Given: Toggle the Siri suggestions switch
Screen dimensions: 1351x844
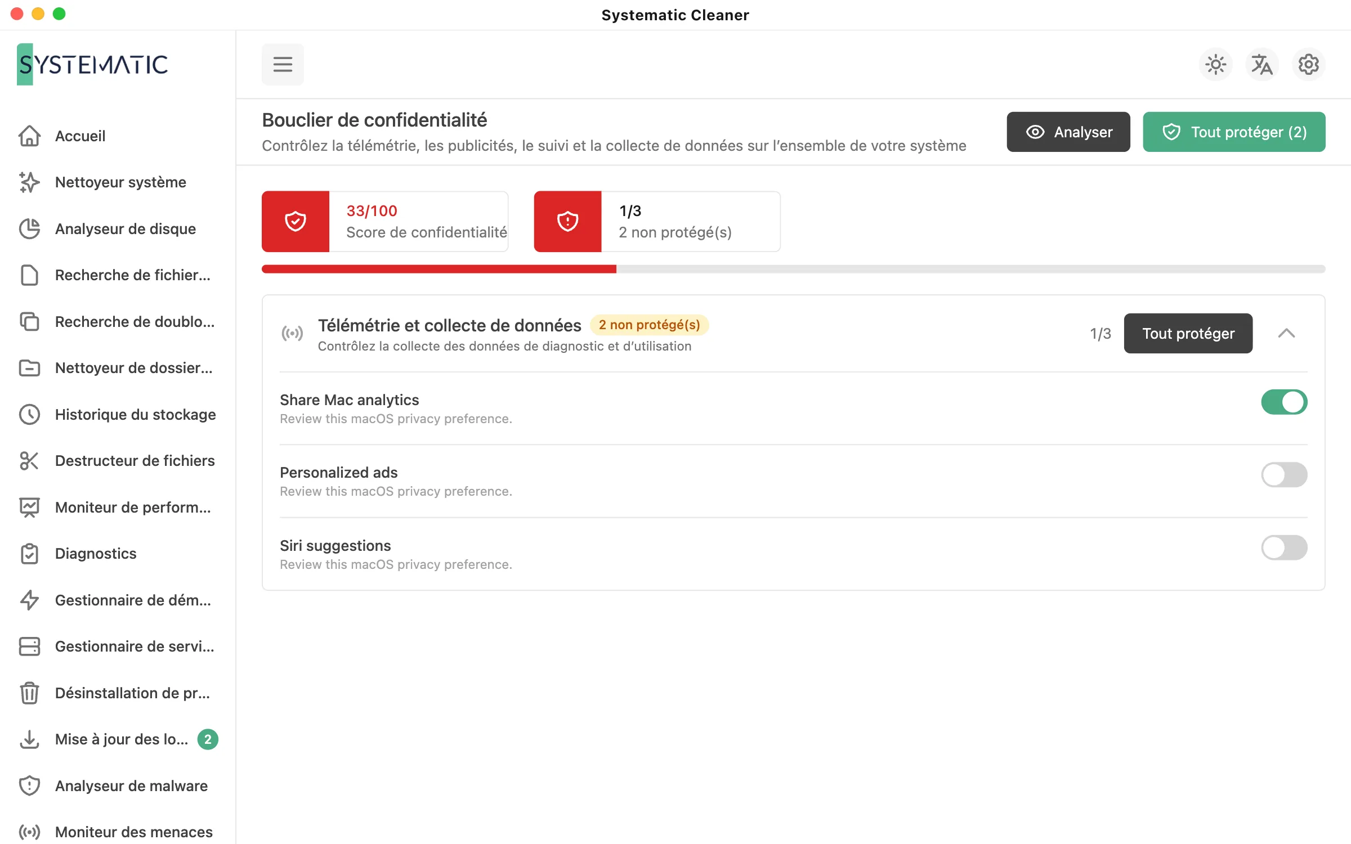Looking at the screenshot, I should pyautogui.click(x=1284, y=547).
